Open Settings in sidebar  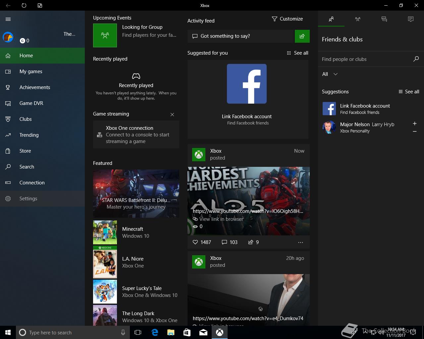point(42,199)
